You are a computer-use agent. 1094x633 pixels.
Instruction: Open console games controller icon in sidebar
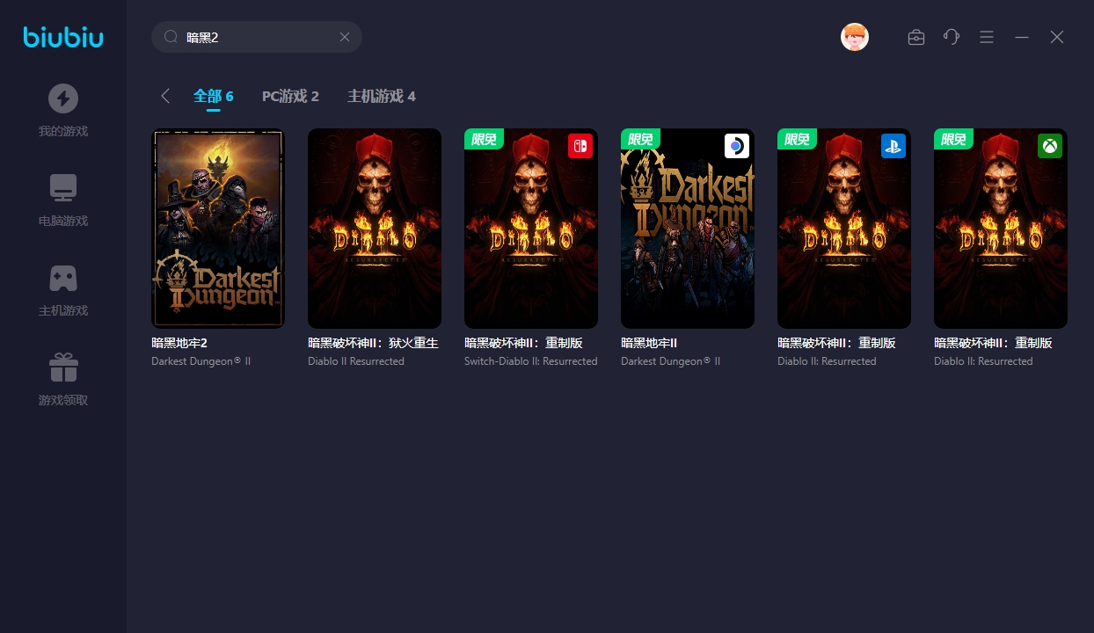pyautogui.click(x=62, y=278)
